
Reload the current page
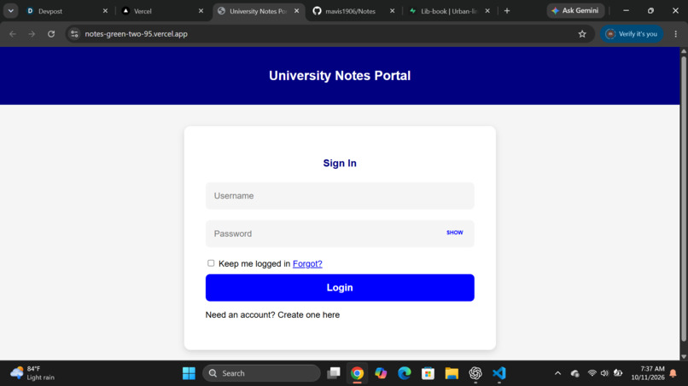click(x=51, y=34)
